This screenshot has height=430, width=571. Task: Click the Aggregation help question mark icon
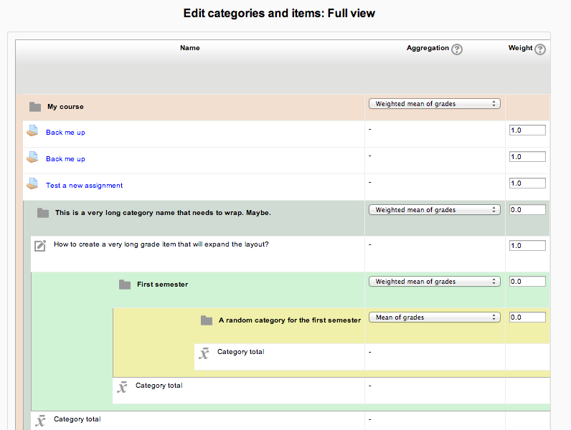pyautogui.click(x=457, y=49)
